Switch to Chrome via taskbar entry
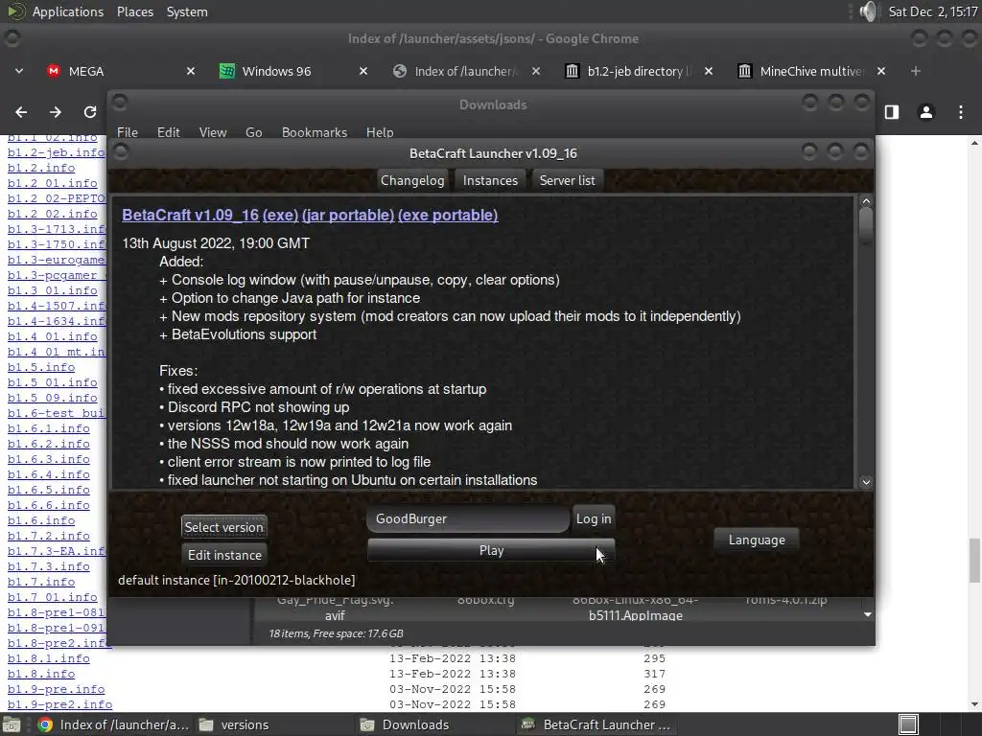Screen dimensions: 982x736 tap(113, 724)
